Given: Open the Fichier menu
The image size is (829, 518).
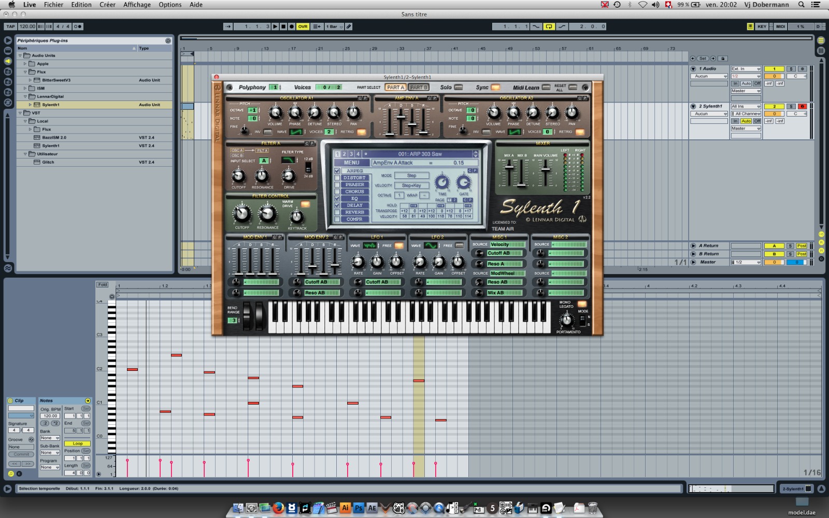Looking at the screenshot, I should [x=53, y=5].
